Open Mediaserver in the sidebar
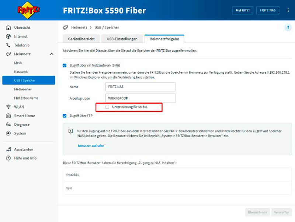This screenshot has width=295, height=222. click(x=23, y=89)
